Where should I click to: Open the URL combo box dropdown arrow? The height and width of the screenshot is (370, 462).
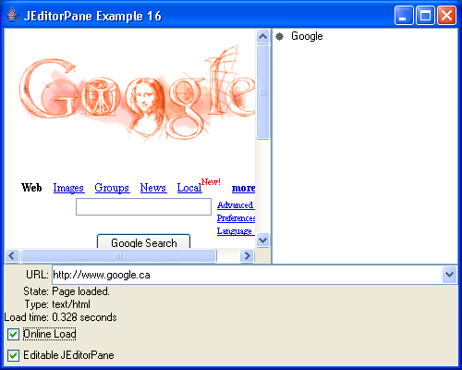[449, 275]
